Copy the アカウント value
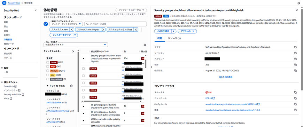The height and width of the screenshot is (127, 303). click(295, 59)
